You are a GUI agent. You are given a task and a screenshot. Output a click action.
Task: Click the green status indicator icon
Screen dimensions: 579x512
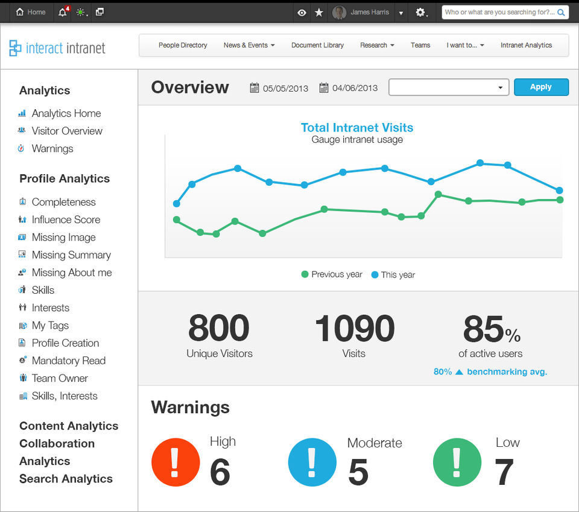pos(80,12)
